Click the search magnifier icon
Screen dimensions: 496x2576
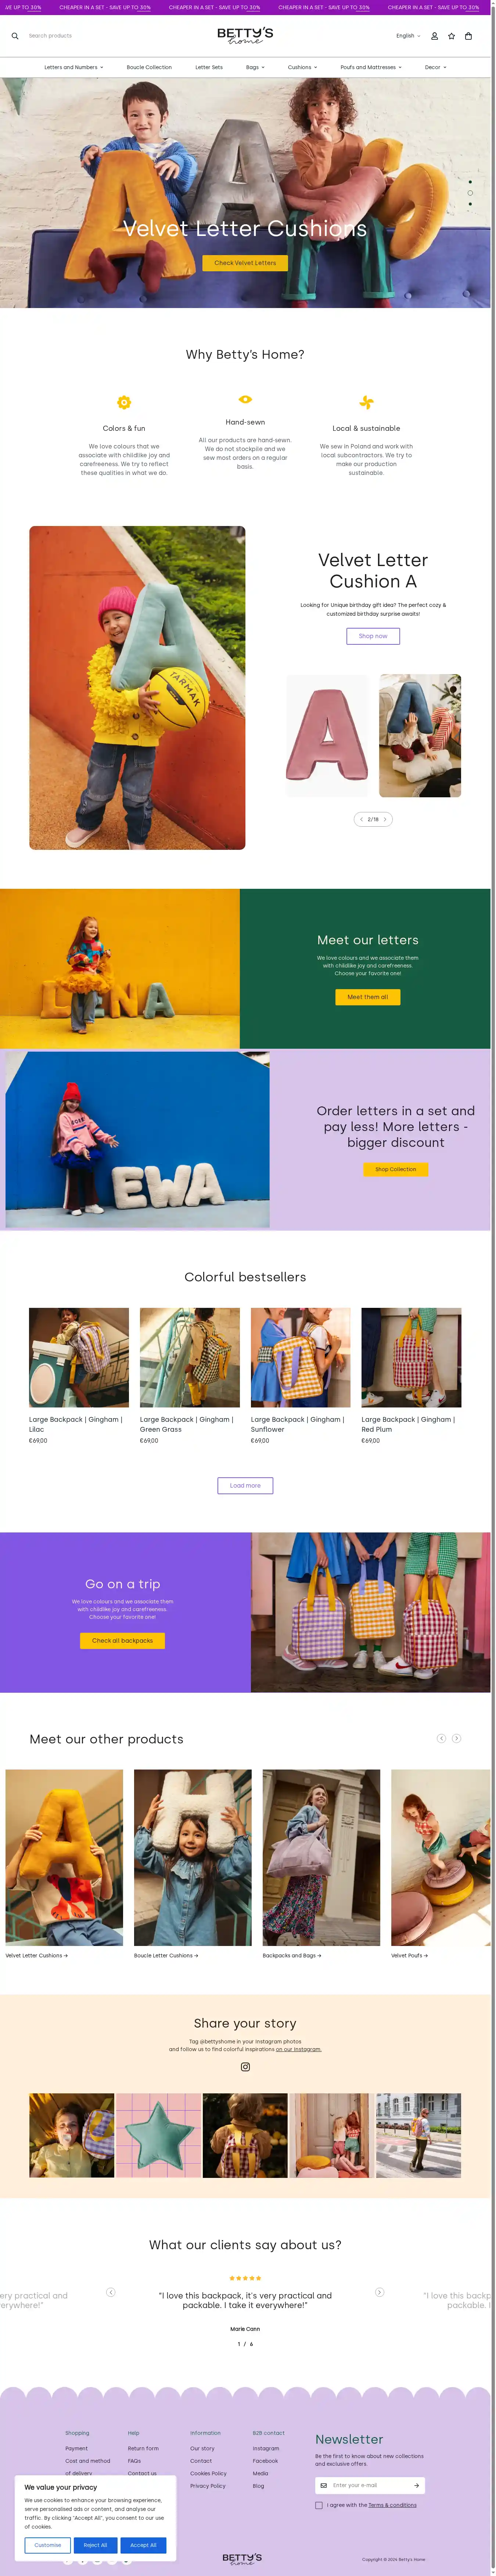[15, 36]
